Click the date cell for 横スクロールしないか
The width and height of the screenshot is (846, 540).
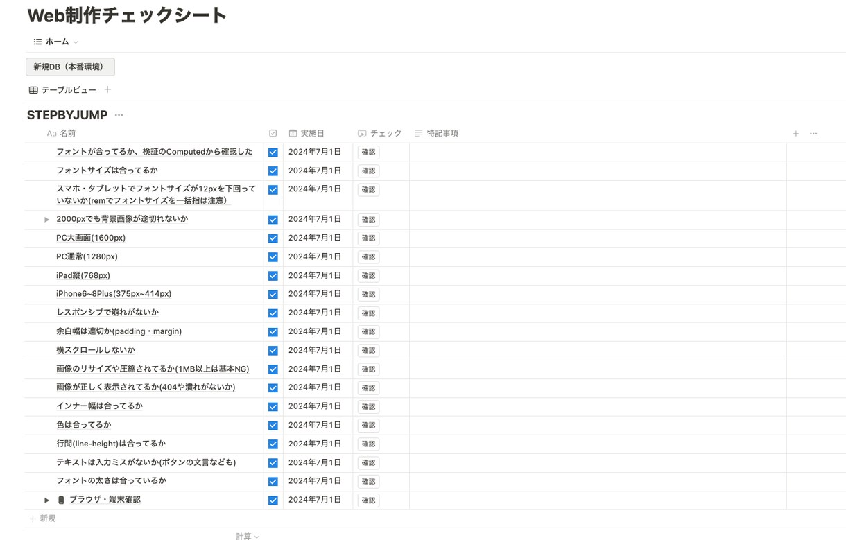tap(318, 350)
